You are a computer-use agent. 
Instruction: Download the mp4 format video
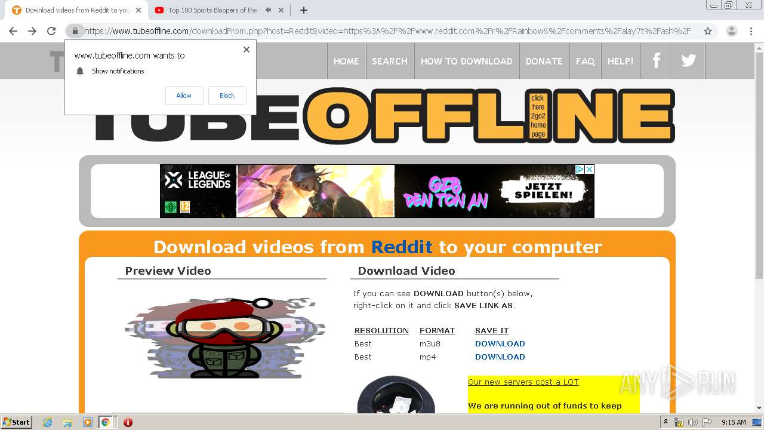(500, 357)
